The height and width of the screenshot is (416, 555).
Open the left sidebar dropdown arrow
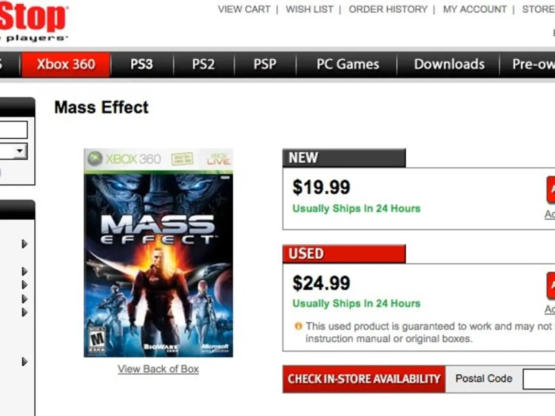click(20, 151)
